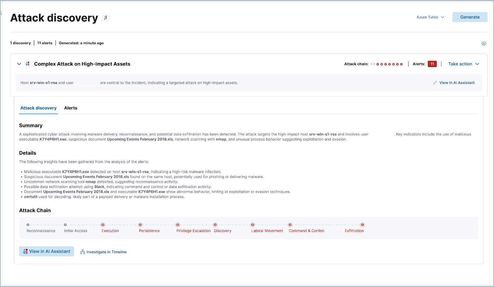
Task: Click the expand arrow icon near View in AI Assistant
Action: click(x=435, y=83)
